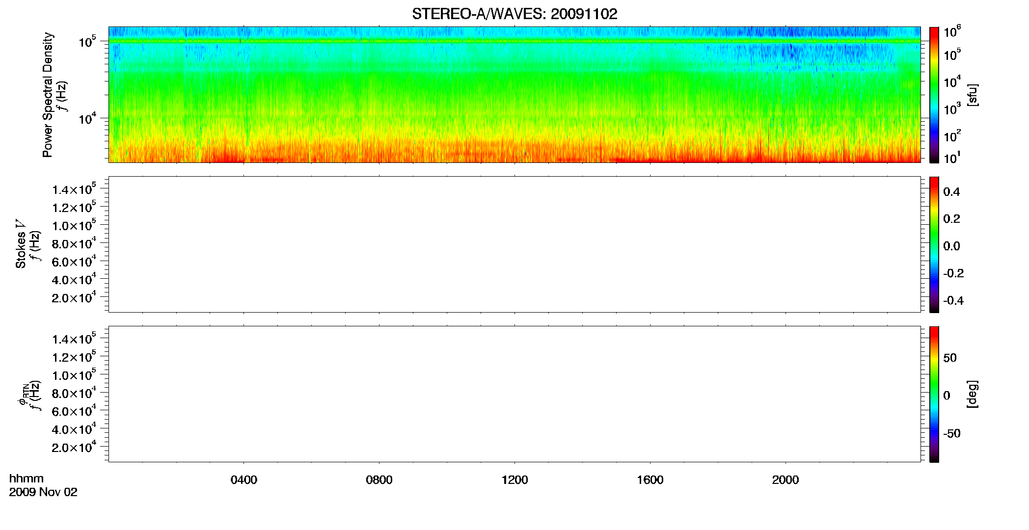Screen dimensions: 1029x530
Task: Click the [sfu] units label
Action: coord(973,95)
